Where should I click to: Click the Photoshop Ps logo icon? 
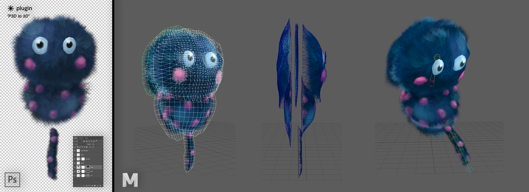(12, 179)
